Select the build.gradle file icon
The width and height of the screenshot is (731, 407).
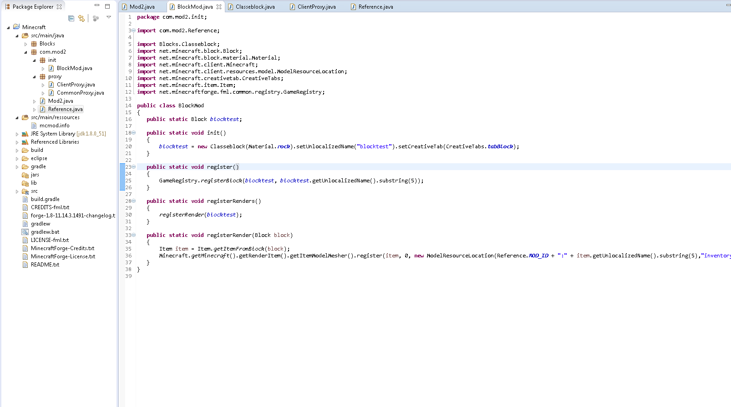tap(25, 199)
